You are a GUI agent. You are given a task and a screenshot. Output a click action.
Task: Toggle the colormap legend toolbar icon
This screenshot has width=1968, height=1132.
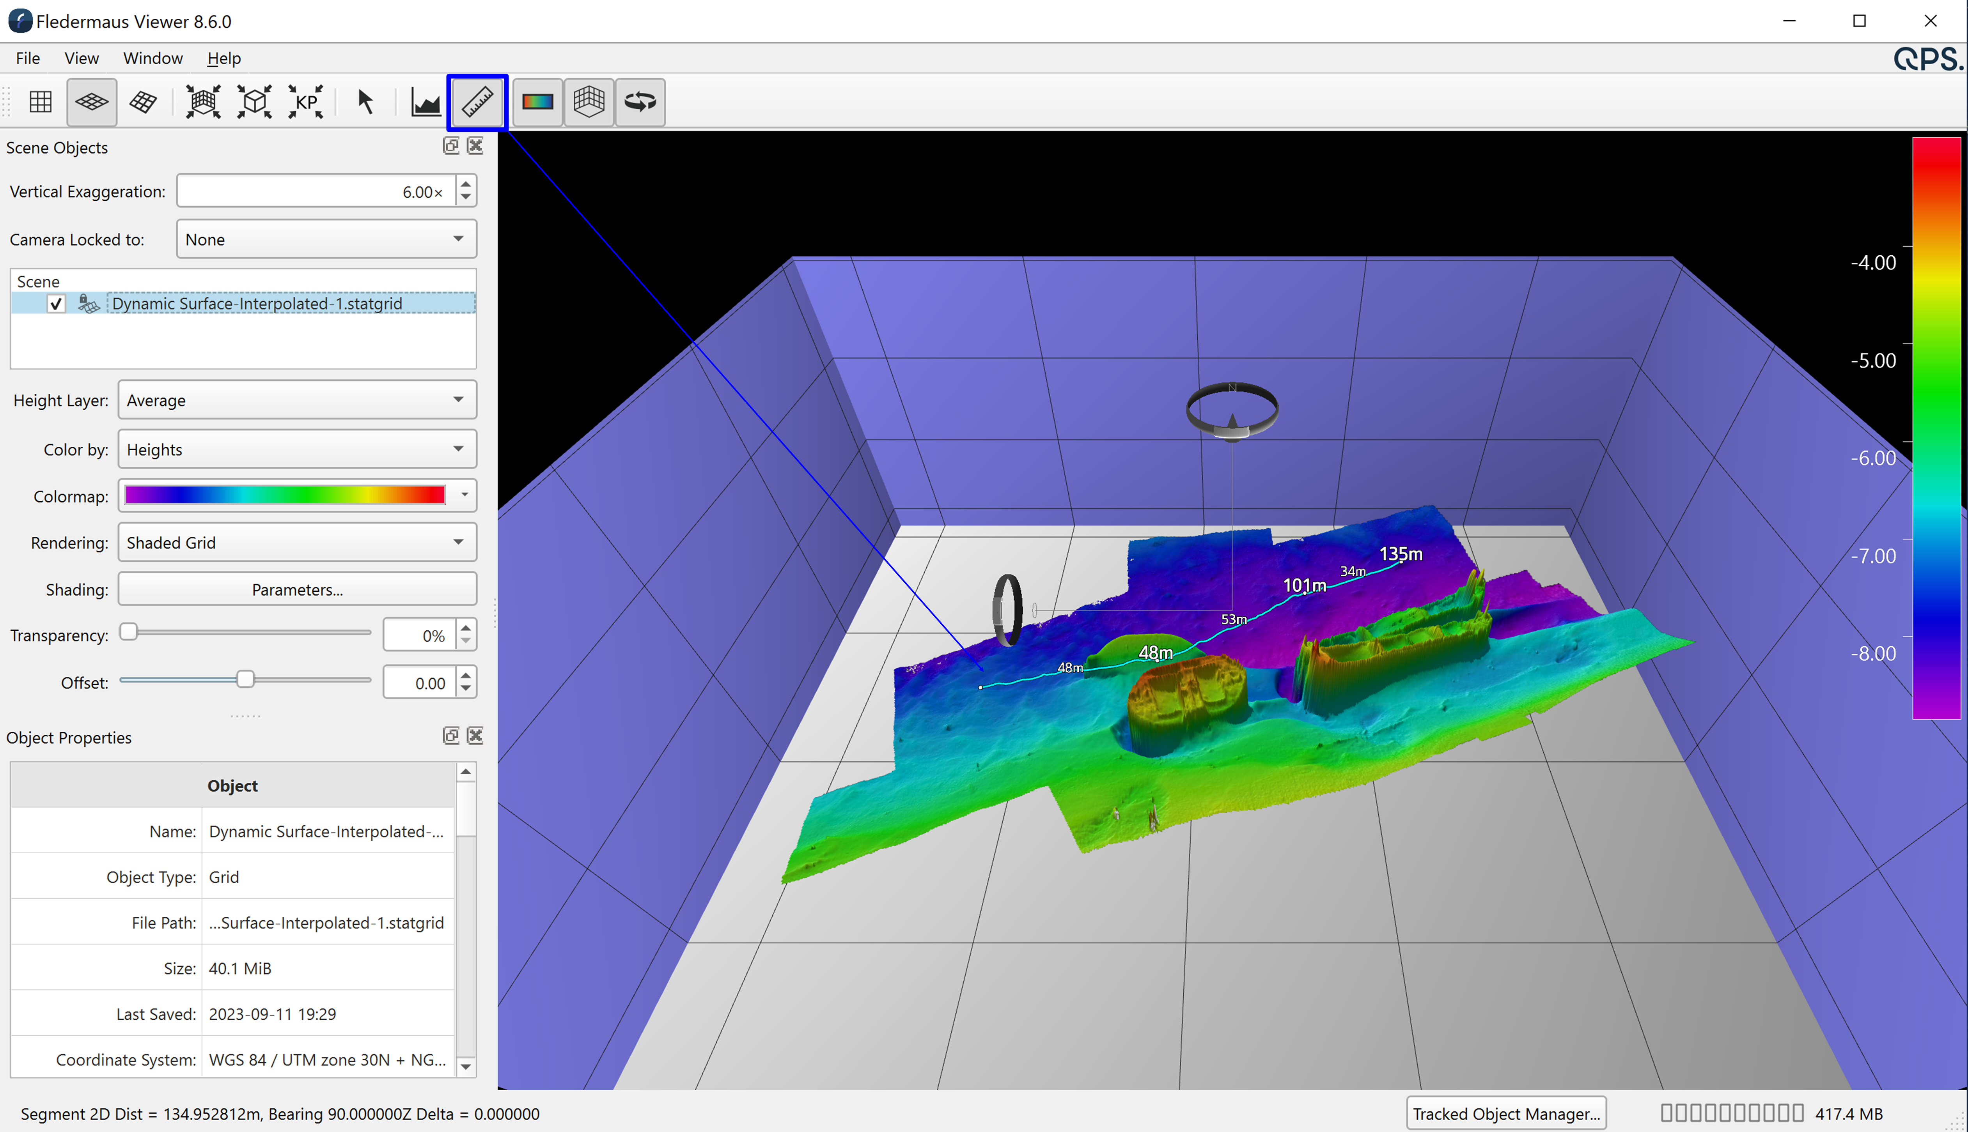tap(537, 102)
